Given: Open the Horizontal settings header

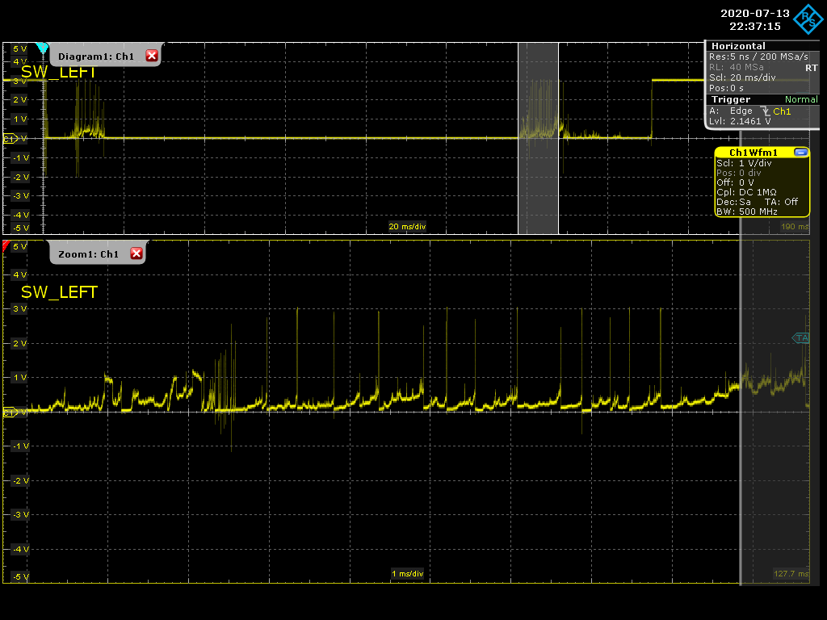Looking at the screenshot, I should (x=738, y=46).
